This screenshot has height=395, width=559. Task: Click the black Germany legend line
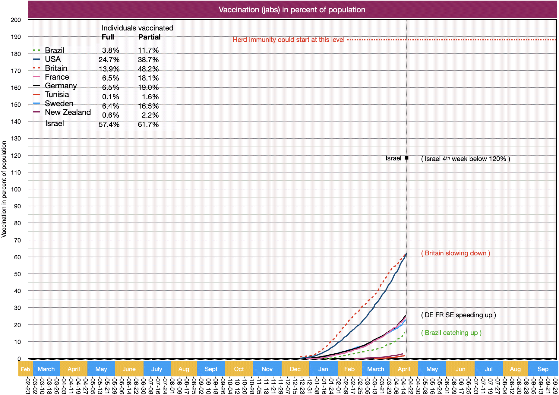coord(36,86)
